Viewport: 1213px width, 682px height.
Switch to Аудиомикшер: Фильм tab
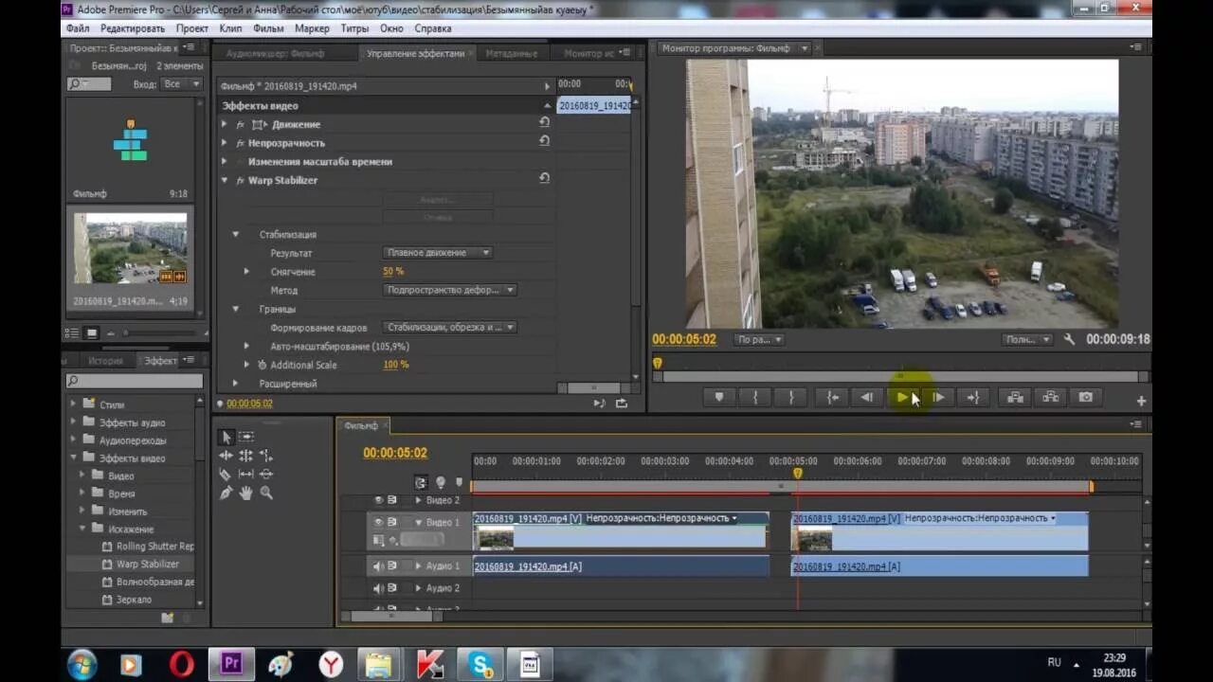(x=275, y=54)
